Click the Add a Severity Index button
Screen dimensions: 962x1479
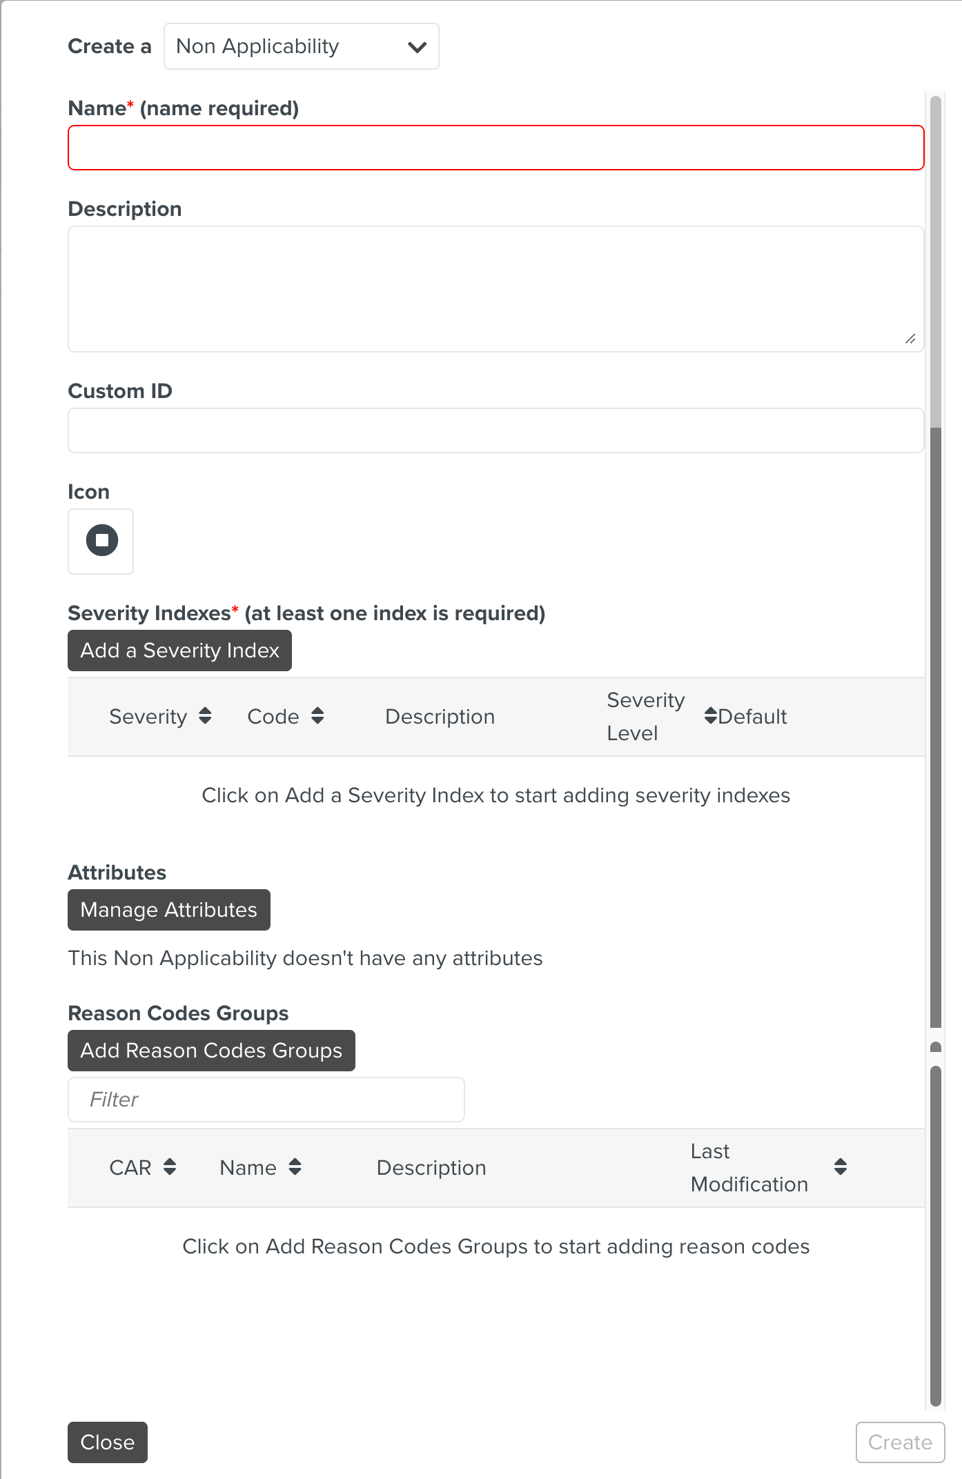pyautogui.click(x=179, y=651)
